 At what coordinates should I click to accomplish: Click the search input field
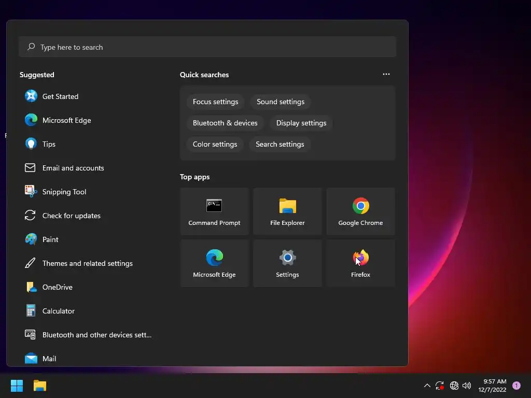coord(207,47)
